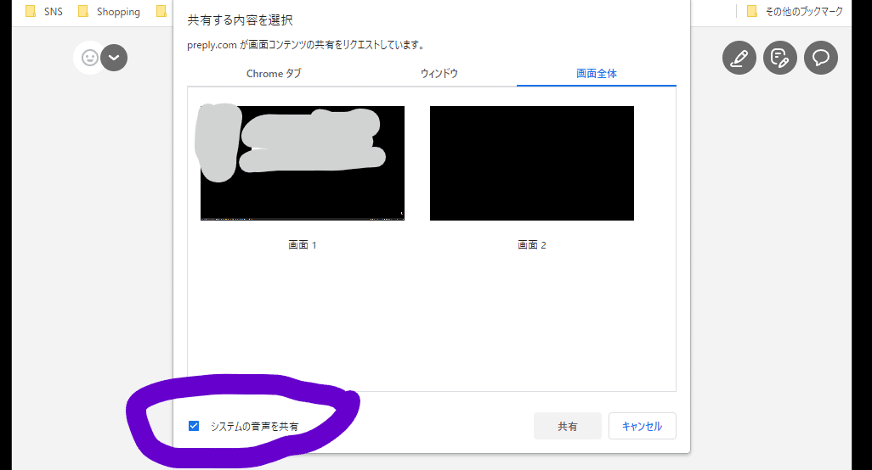Select the pencil drawing tool icon

pyautogui.click(x=739, y=58)
